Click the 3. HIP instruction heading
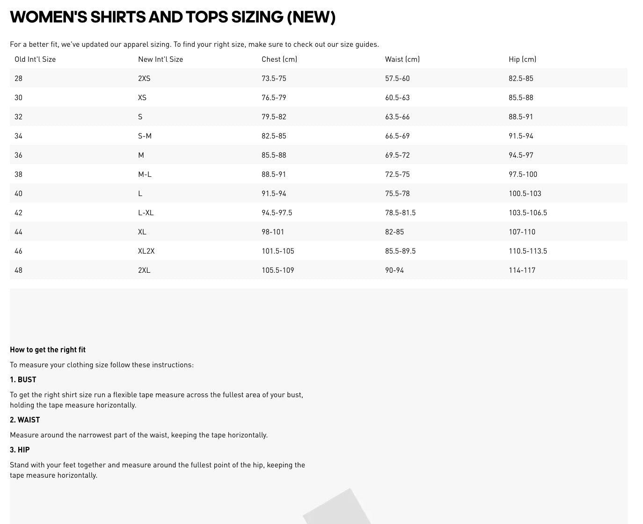The width and height of the screenshot is (643, 524). [20, 450]
